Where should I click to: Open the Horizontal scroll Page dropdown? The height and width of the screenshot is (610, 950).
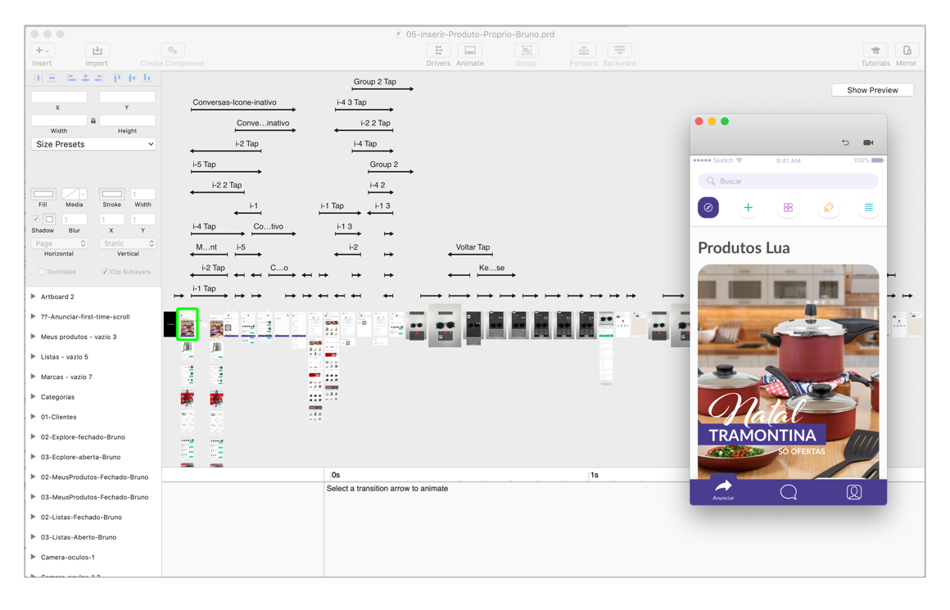tap(59, 243)
